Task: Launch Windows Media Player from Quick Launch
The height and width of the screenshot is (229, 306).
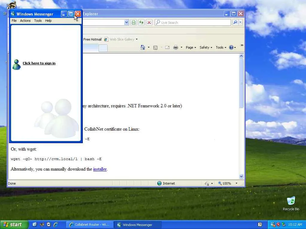Action: tap(49, 225)
